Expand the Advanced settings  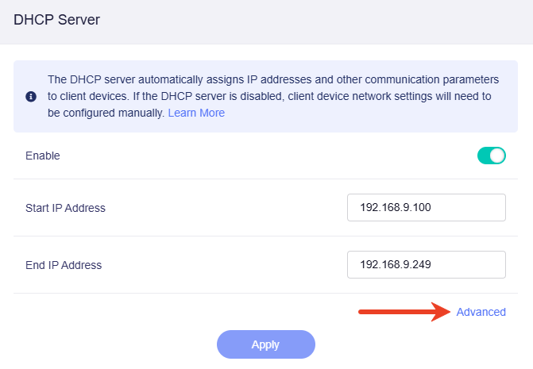[x=481, y=312]
